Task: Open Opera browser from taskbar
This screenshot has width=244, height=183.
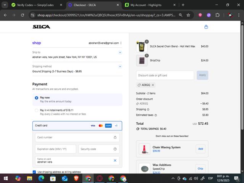Action: click(100, 178)
